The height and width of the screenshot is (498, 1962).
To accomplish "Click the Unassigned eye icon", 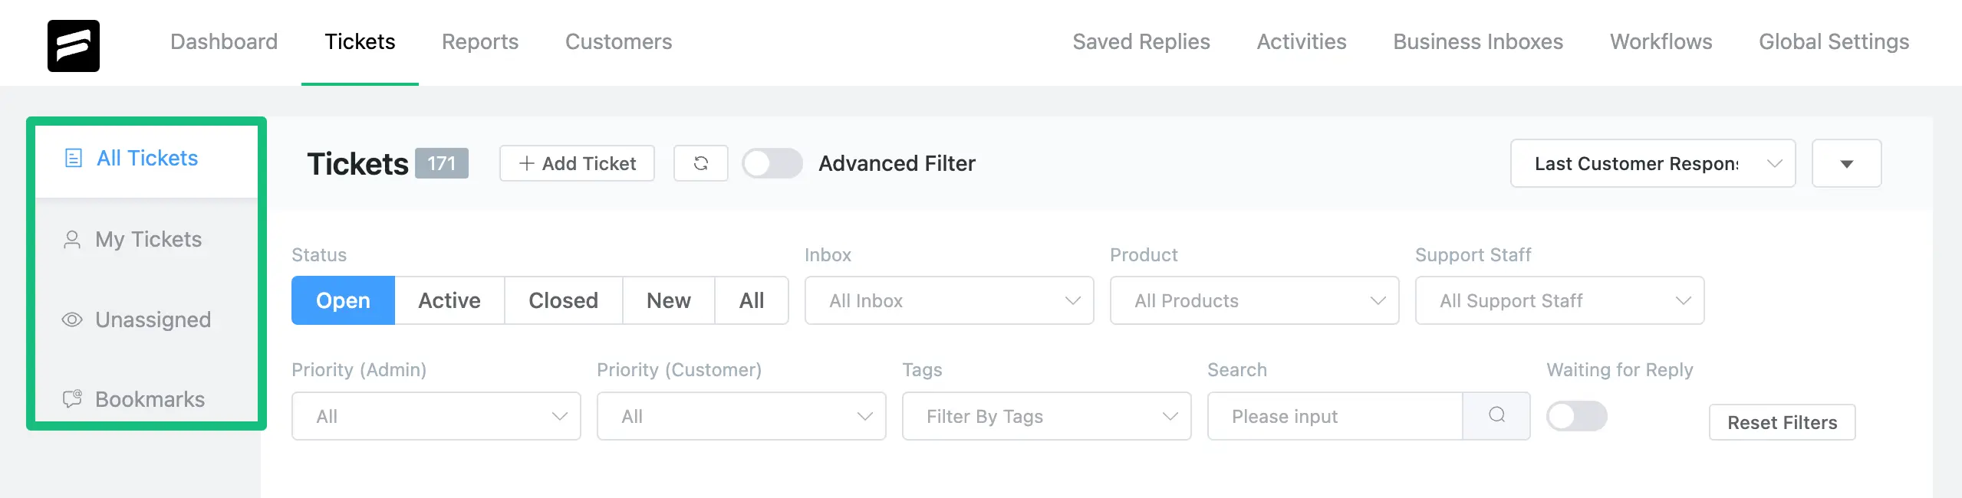I will pyautogui.click(x=72, y=319).
